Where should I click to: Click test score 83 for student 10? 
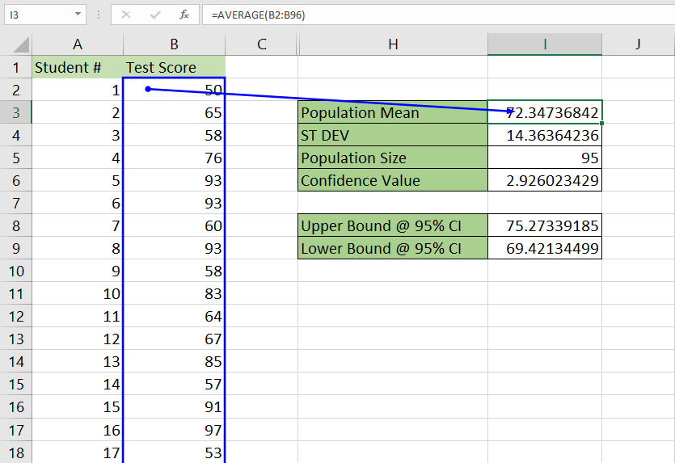pos(174,293)
